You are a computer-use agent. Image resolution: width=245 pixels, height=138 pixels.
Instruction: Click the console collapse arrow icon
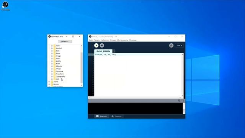(x=183, y=100)
